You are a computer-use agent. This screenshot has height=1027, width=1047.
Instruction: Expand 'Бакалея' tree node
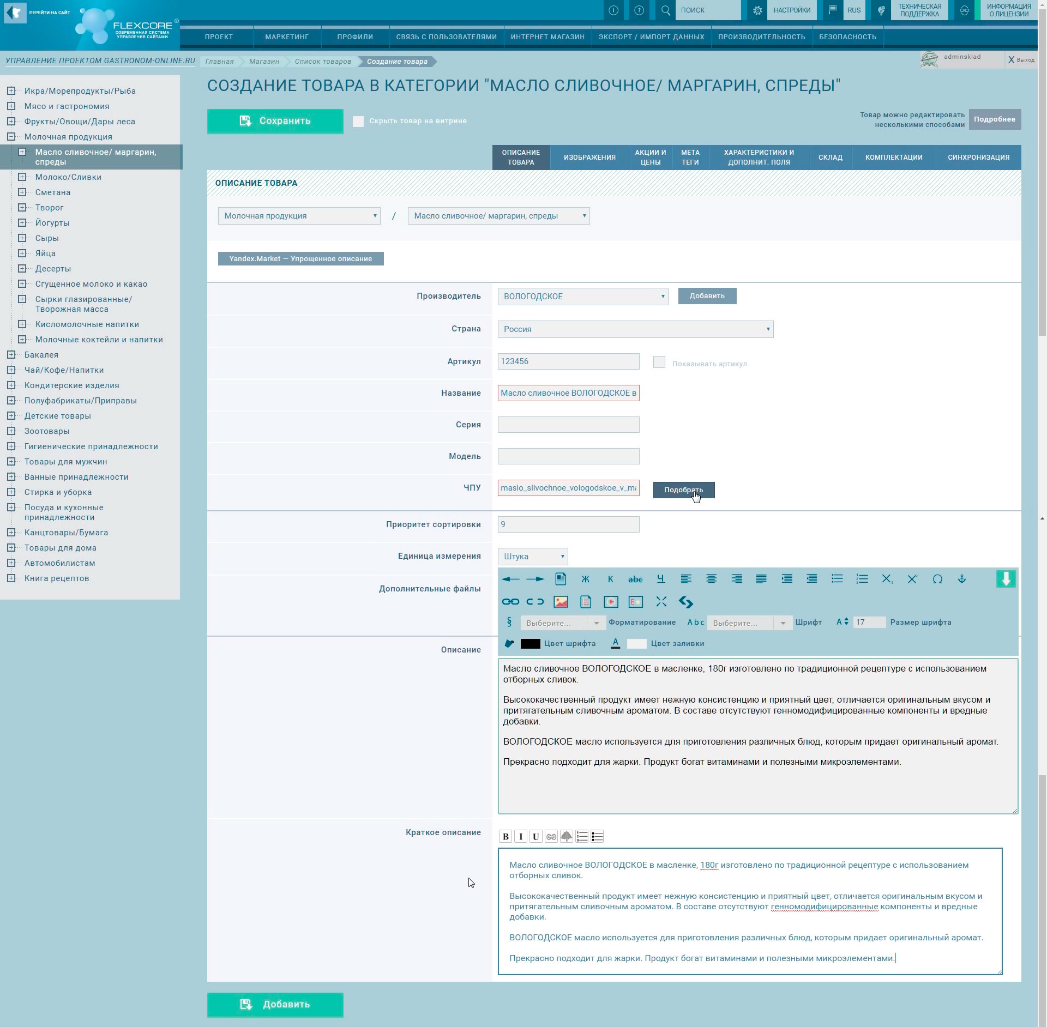[11, 355]
